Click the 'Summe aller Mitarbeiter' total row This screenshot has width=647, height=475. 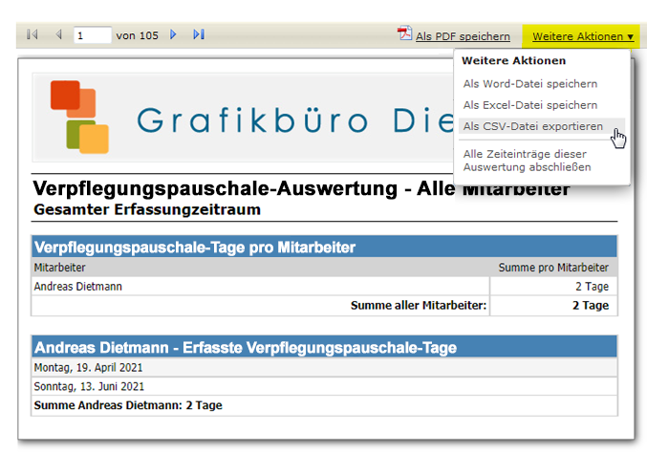point(419,306)
